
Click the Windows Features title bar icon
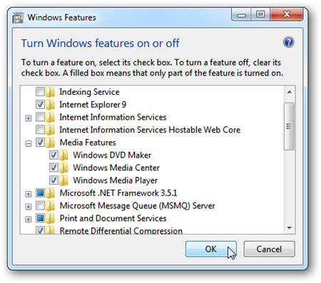[18, 18]
